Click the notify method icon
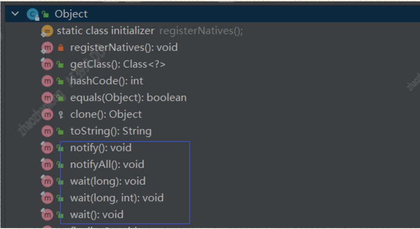 pyautogui.click(x=47, y=148)
